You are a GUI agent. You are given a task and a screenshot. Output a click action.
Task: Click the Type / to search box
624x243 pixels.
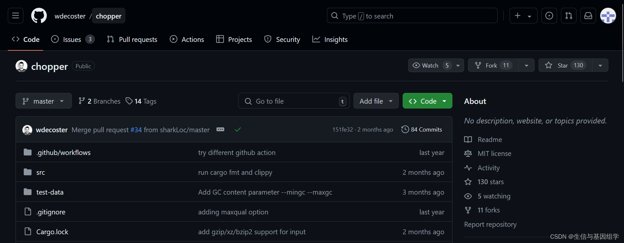(x=412, y=16)
